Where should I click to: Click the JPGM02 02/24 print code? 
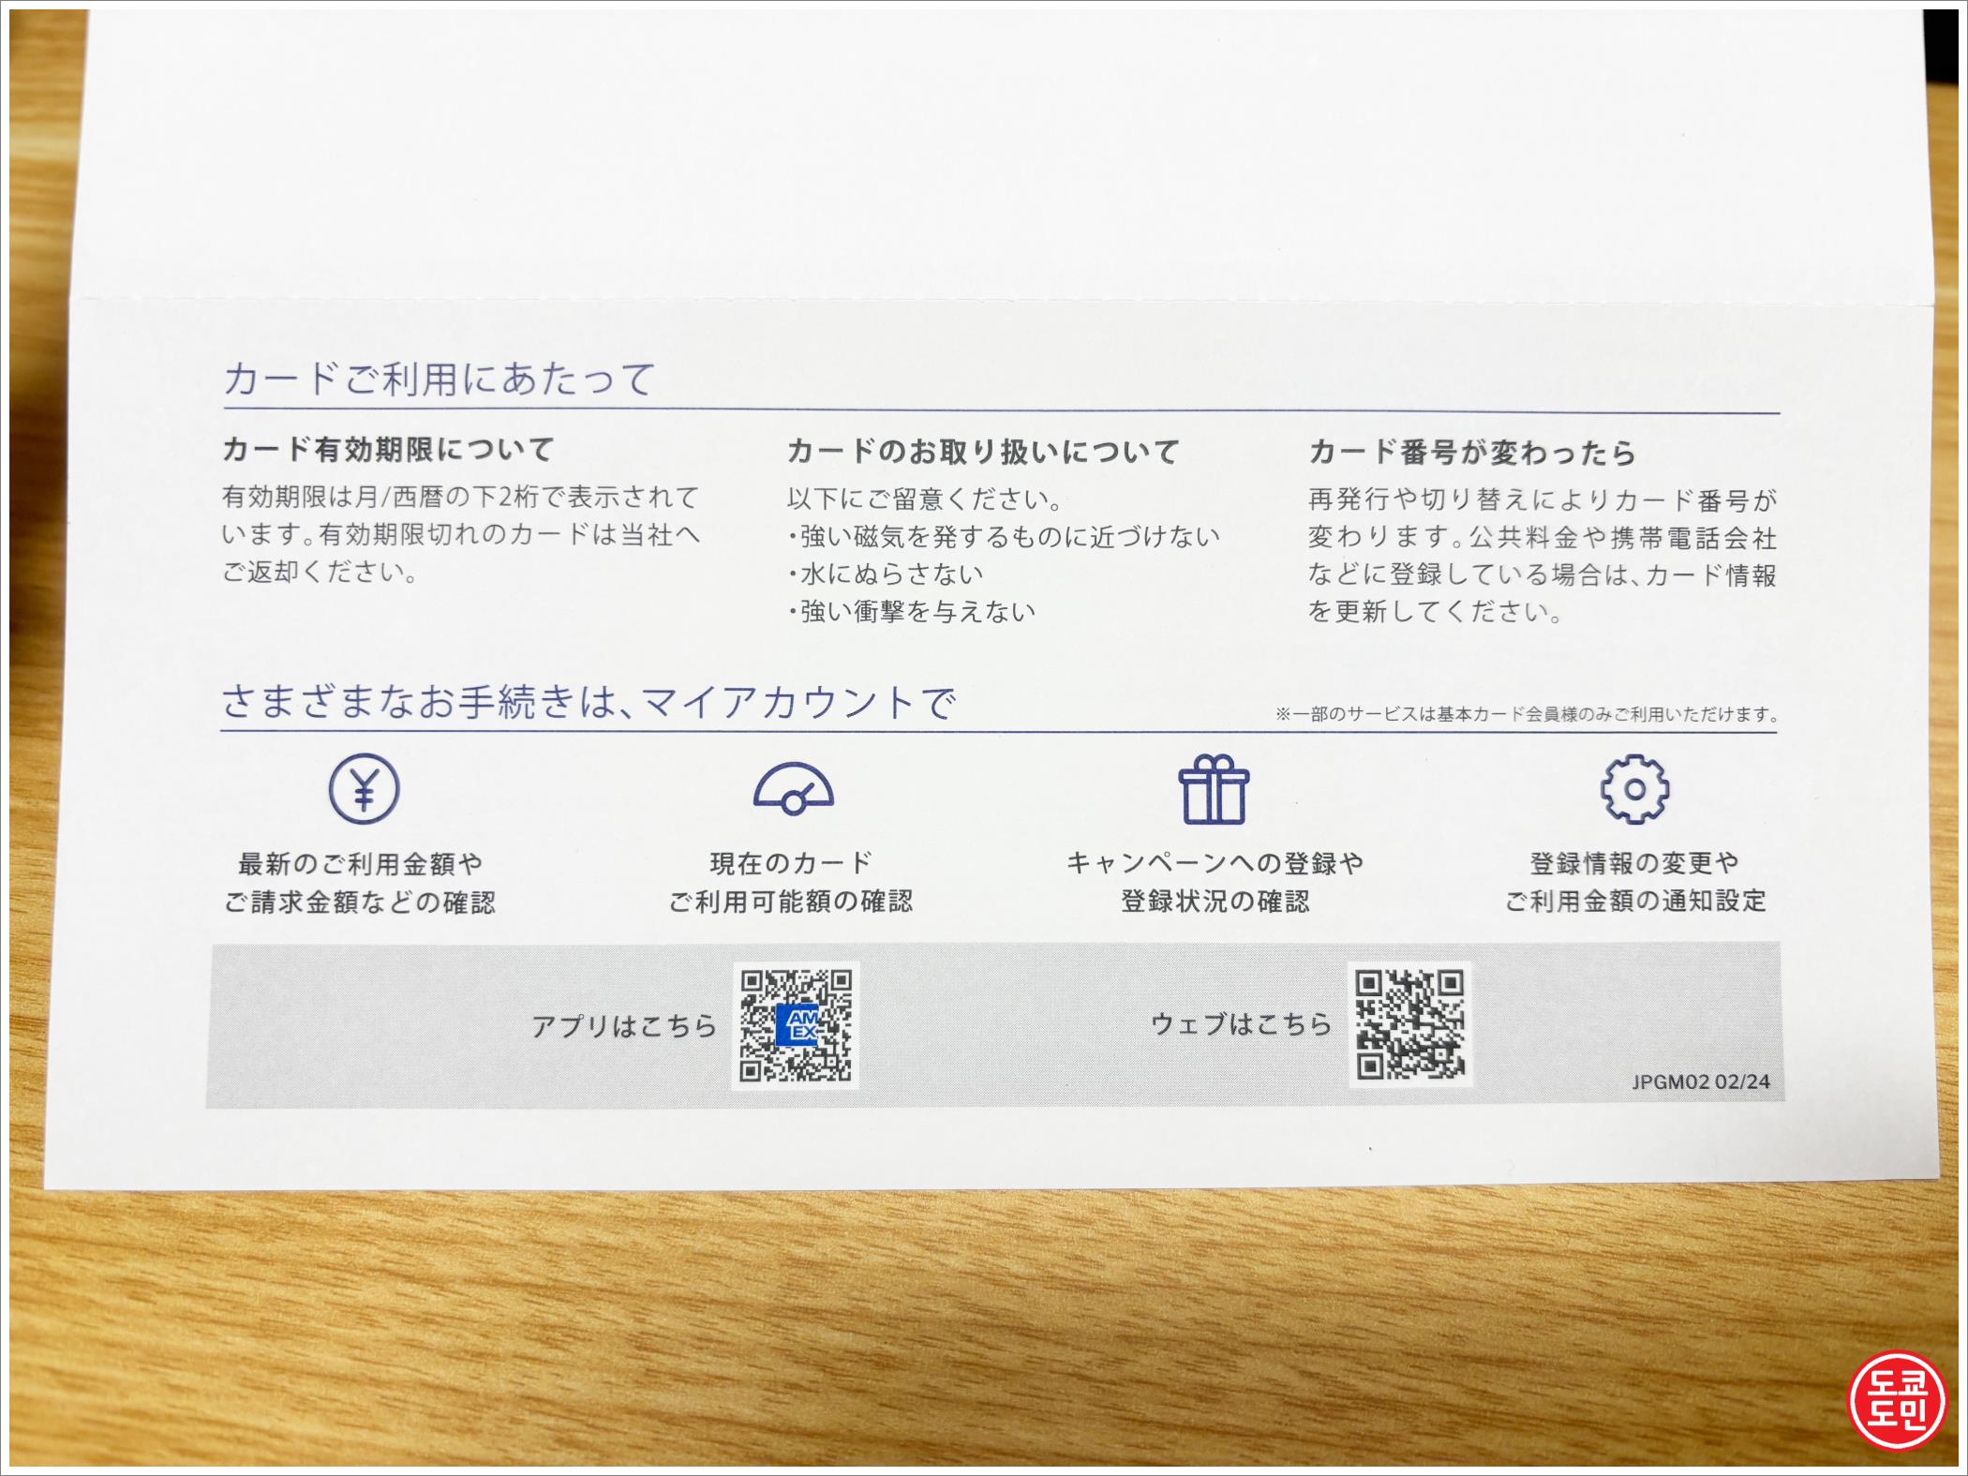[1700, 1081]
